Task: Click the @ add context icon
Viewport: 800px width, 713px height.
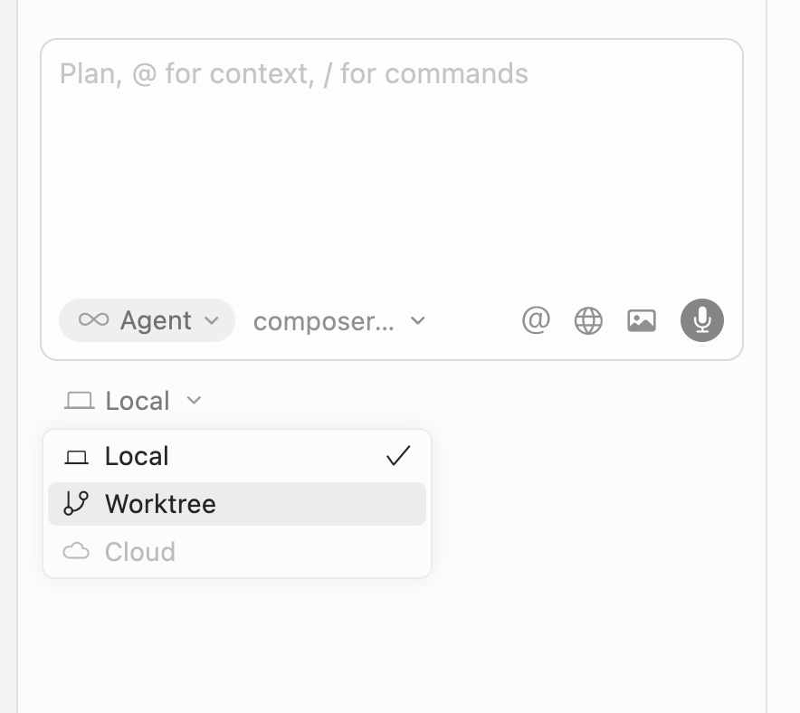Action: (x=536, y=320)
